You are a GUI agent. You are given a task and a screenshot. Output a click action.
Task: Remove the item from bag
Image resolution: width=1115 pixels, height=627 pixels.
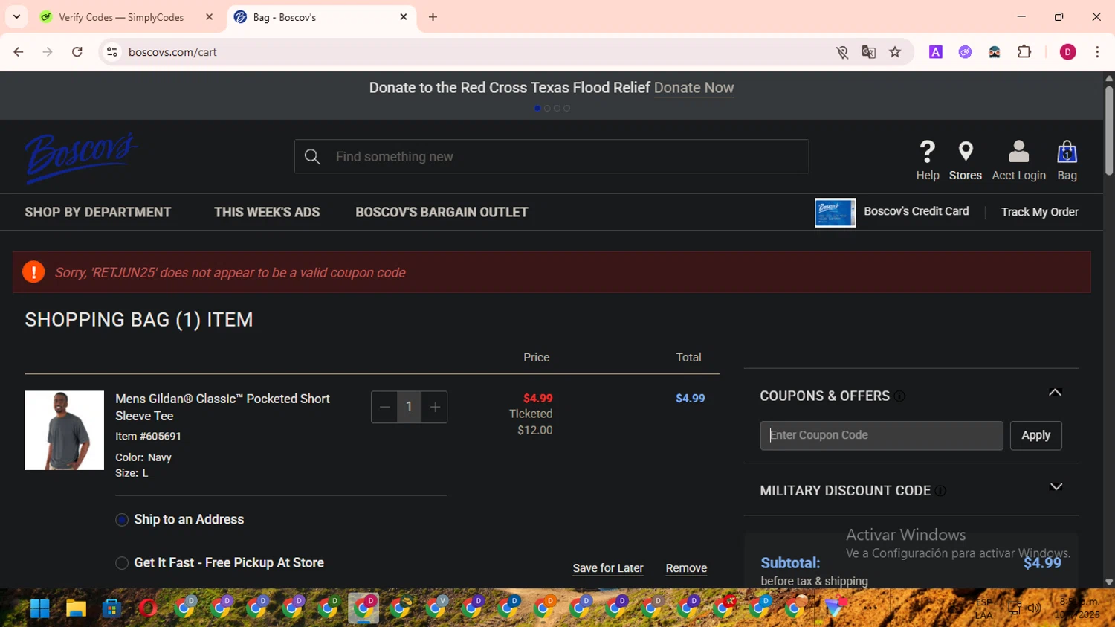[686, 568]
